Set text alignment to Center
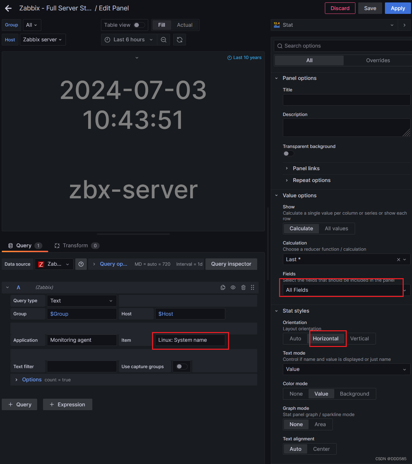The image size is (412, 464). [x=321, y=449]
